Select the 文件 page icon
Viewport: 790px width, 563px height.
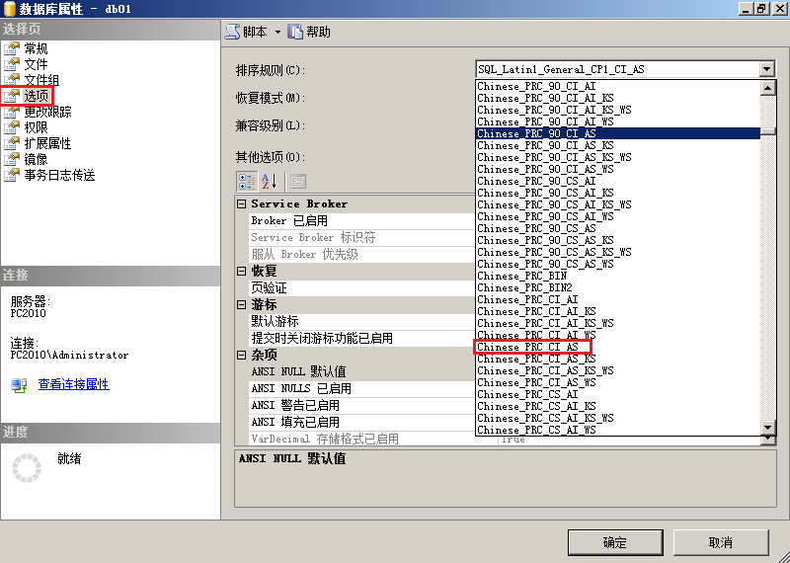(x=12, y=64)
